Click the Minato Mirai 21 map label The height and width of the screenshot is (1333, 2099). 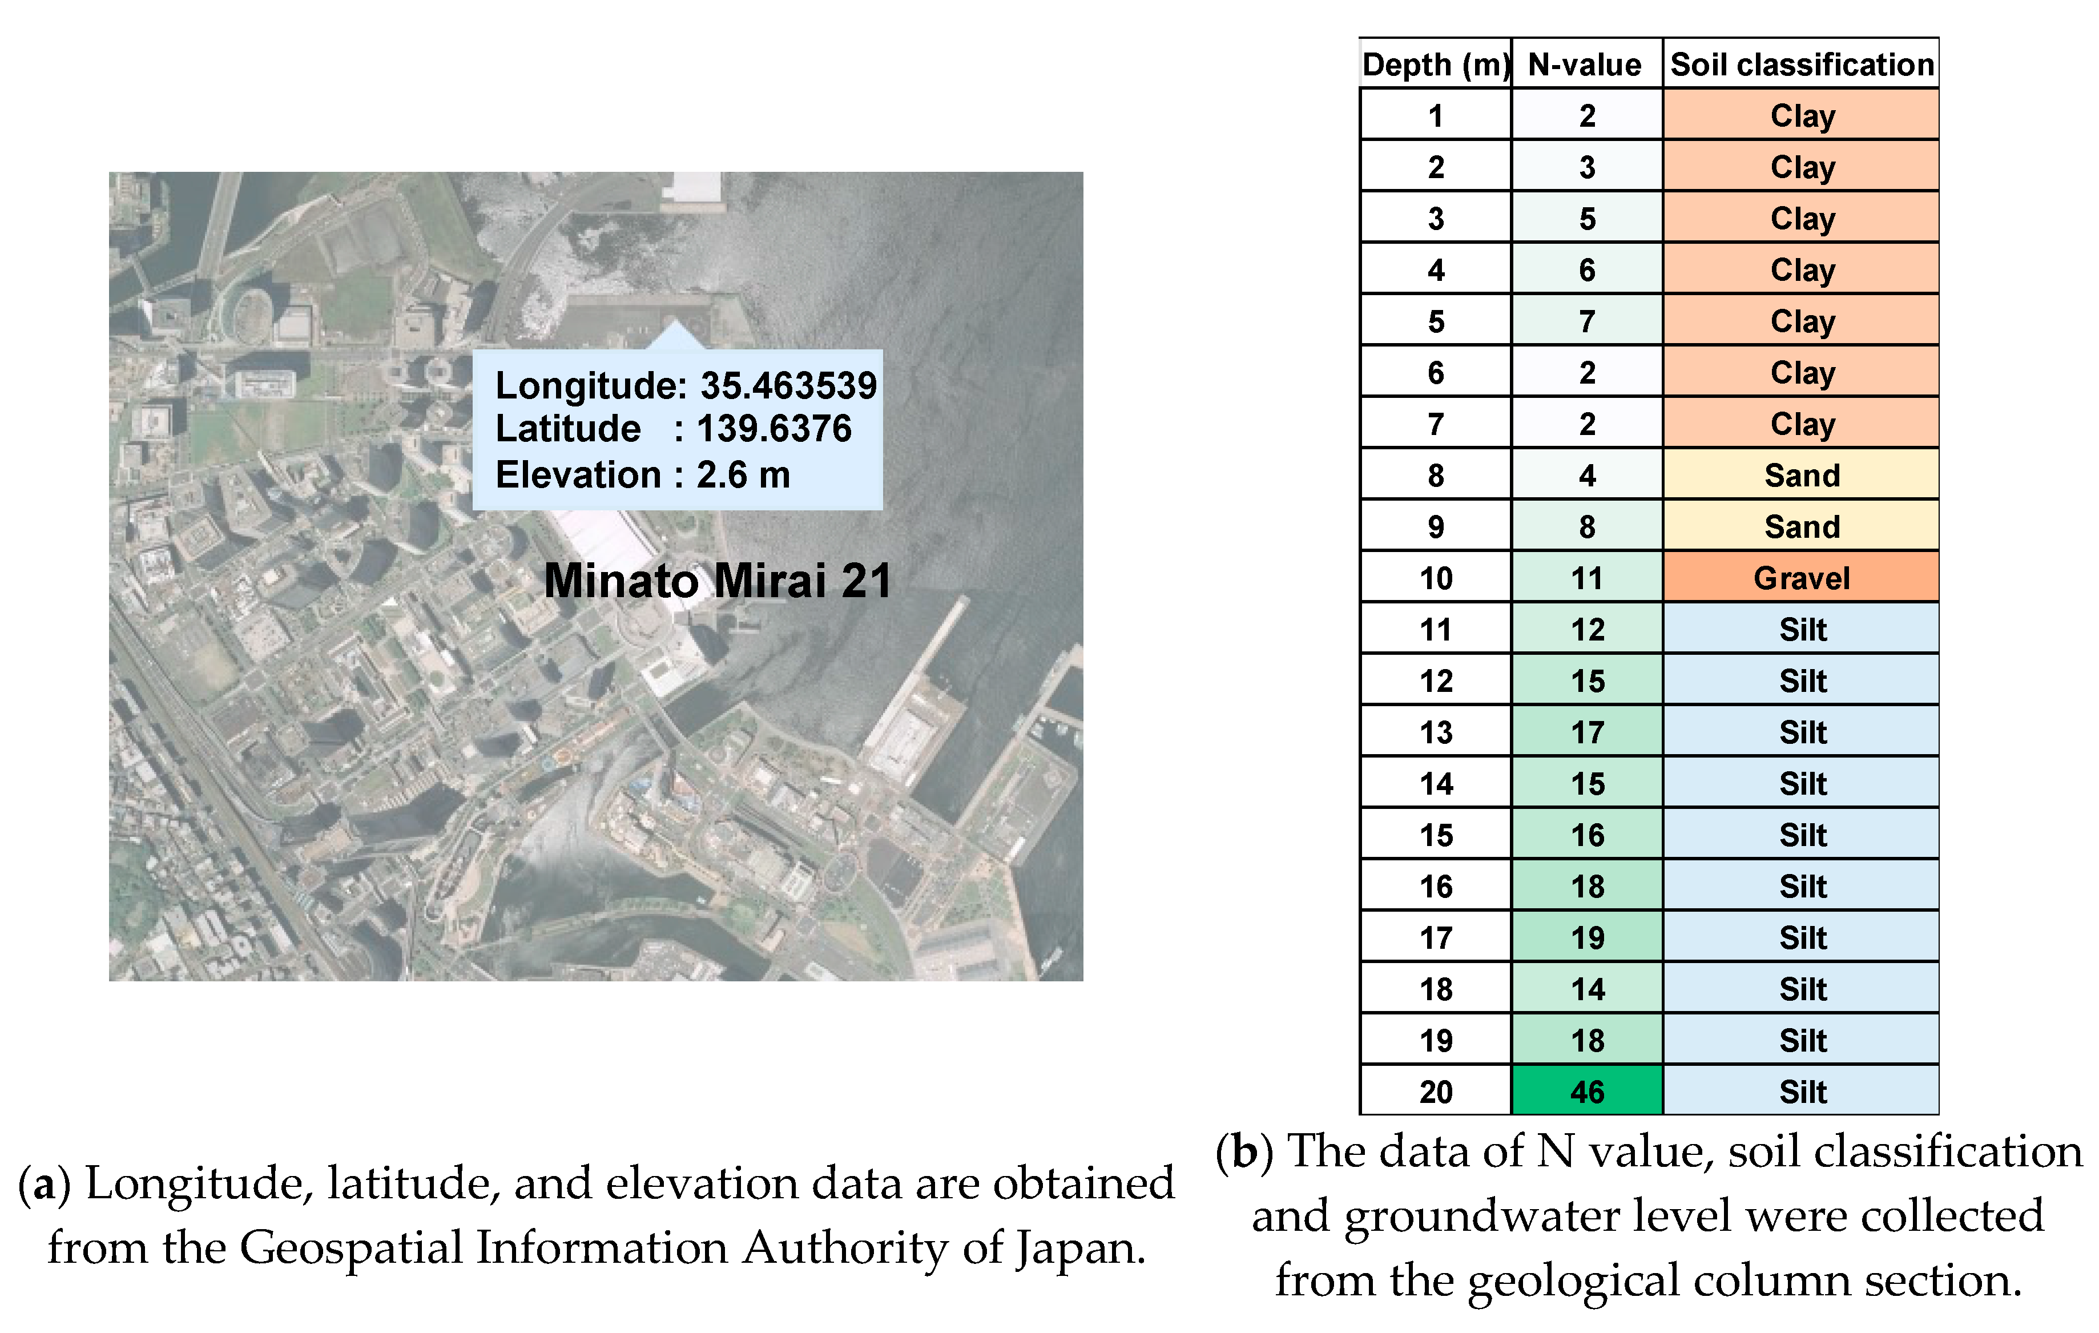pyautogui.click(x=718, y=581)
